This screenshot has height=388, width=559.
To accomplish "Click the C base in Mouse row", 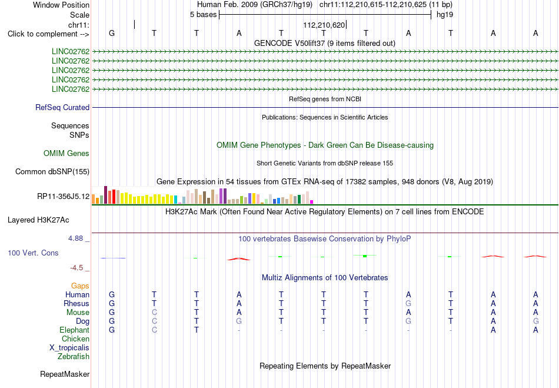I will [x=154, y=313].
